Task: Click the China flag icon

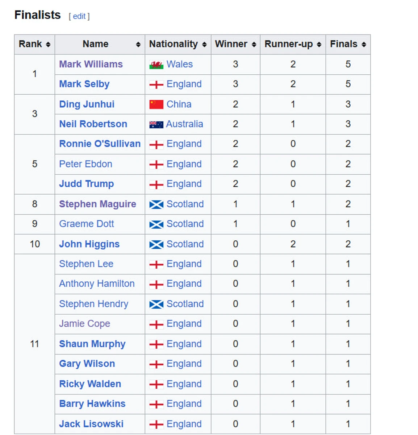Action: [x=156, y=105]
